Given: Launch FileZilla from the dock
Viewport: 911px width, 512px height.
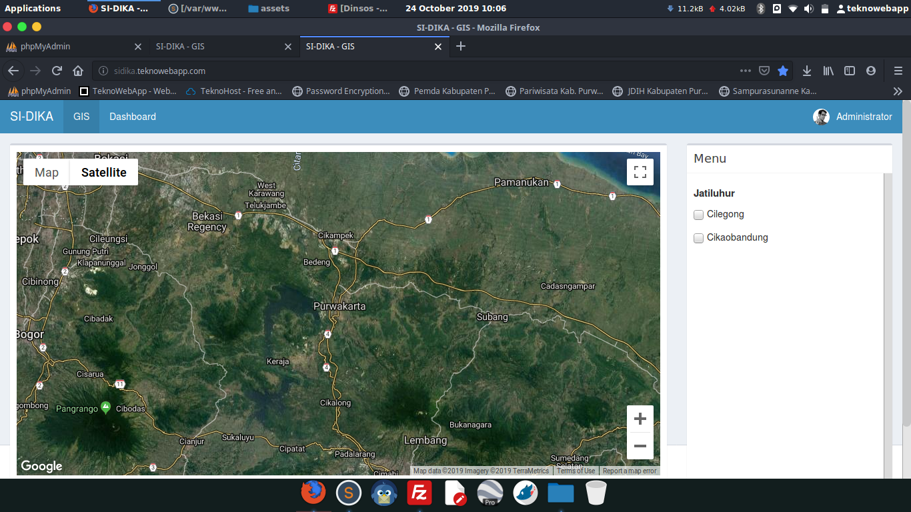Looking at the screenshot, I should click(x=419, y=493).
